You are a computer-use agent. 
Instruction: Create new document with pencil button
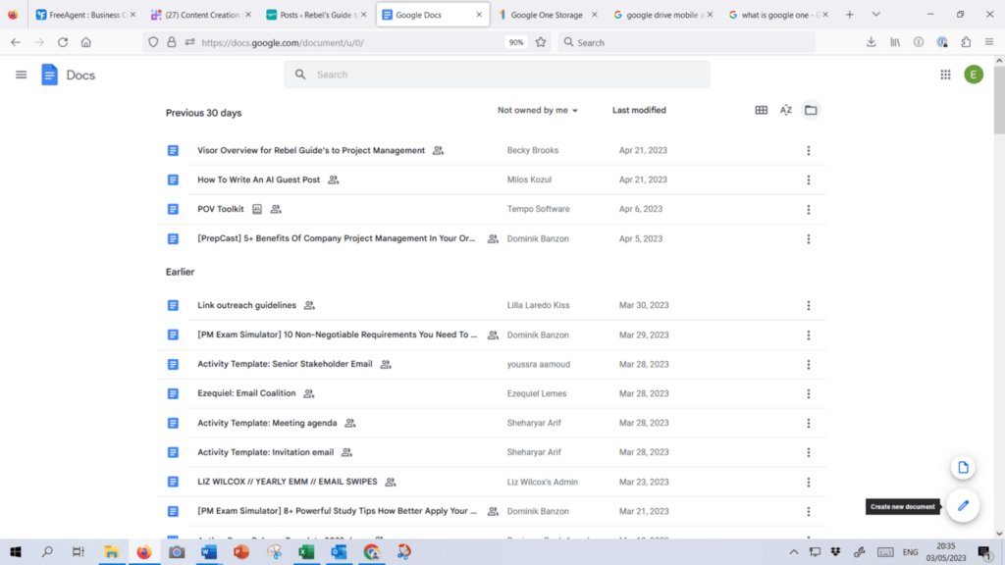click(x=963, y=506)
